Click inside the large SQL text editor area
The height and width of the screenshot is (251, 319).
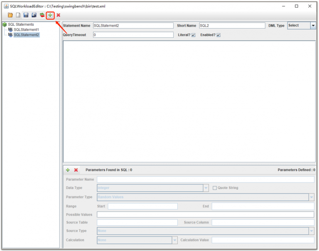tap(189, 101)
